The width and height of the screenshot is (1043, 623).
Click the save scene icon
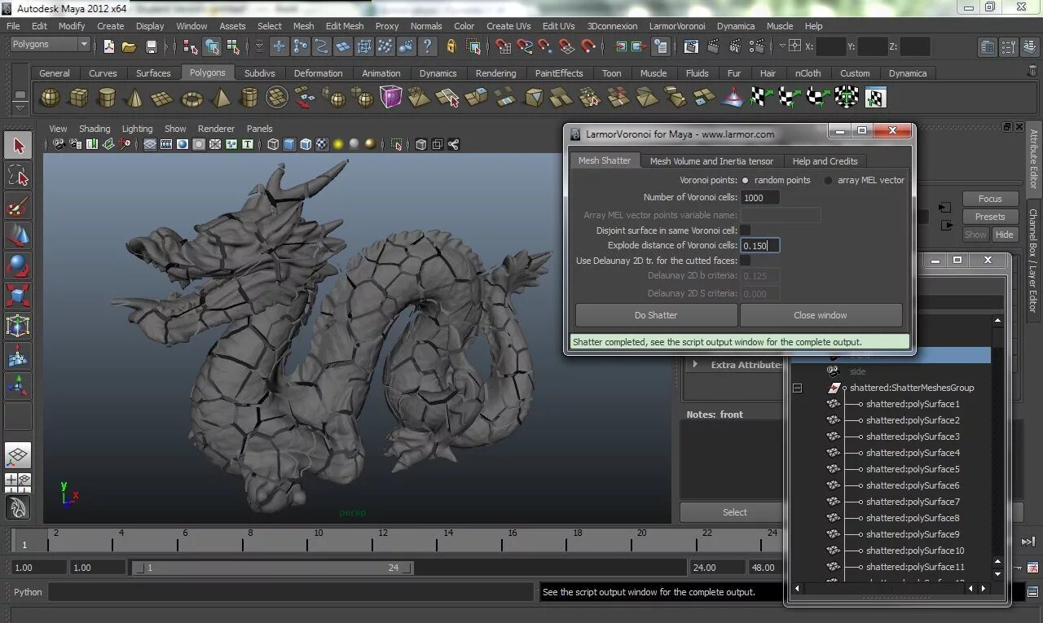tap(151, 46)
